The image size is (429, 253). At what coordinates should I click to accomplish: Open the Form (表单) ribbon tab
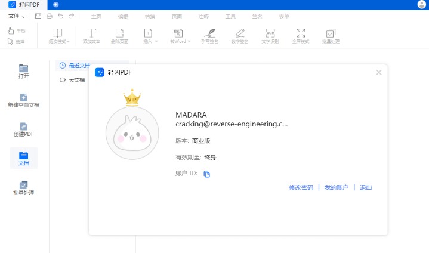pos(284,17)
